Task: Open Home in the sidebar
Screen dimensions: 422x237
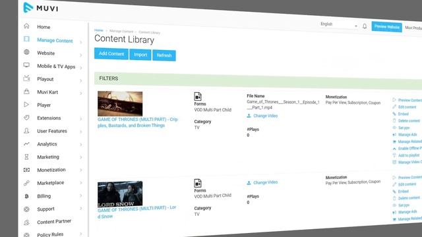Action: (44, 27)
